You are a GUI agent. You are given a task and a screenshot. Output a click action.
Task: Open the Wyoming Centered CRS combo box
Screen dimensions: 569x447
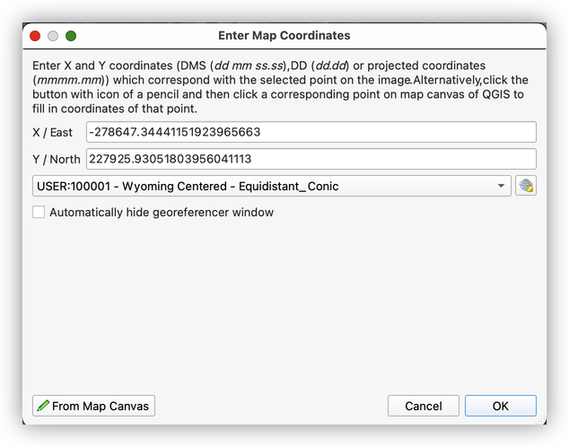coord(269,186)
